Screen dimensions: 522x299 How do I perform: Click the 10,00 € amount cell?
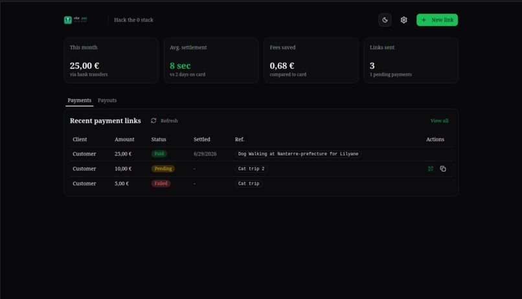tap(123, 169)
